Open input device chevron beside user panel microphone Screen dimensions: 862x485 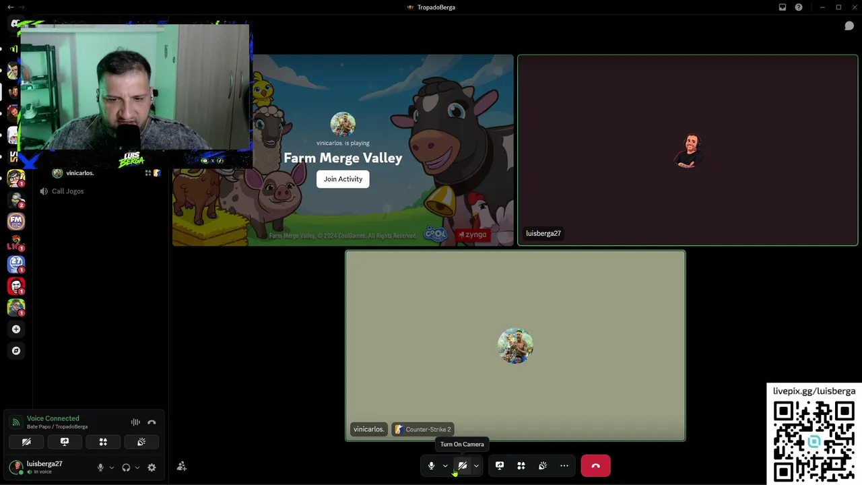[112, 467]
